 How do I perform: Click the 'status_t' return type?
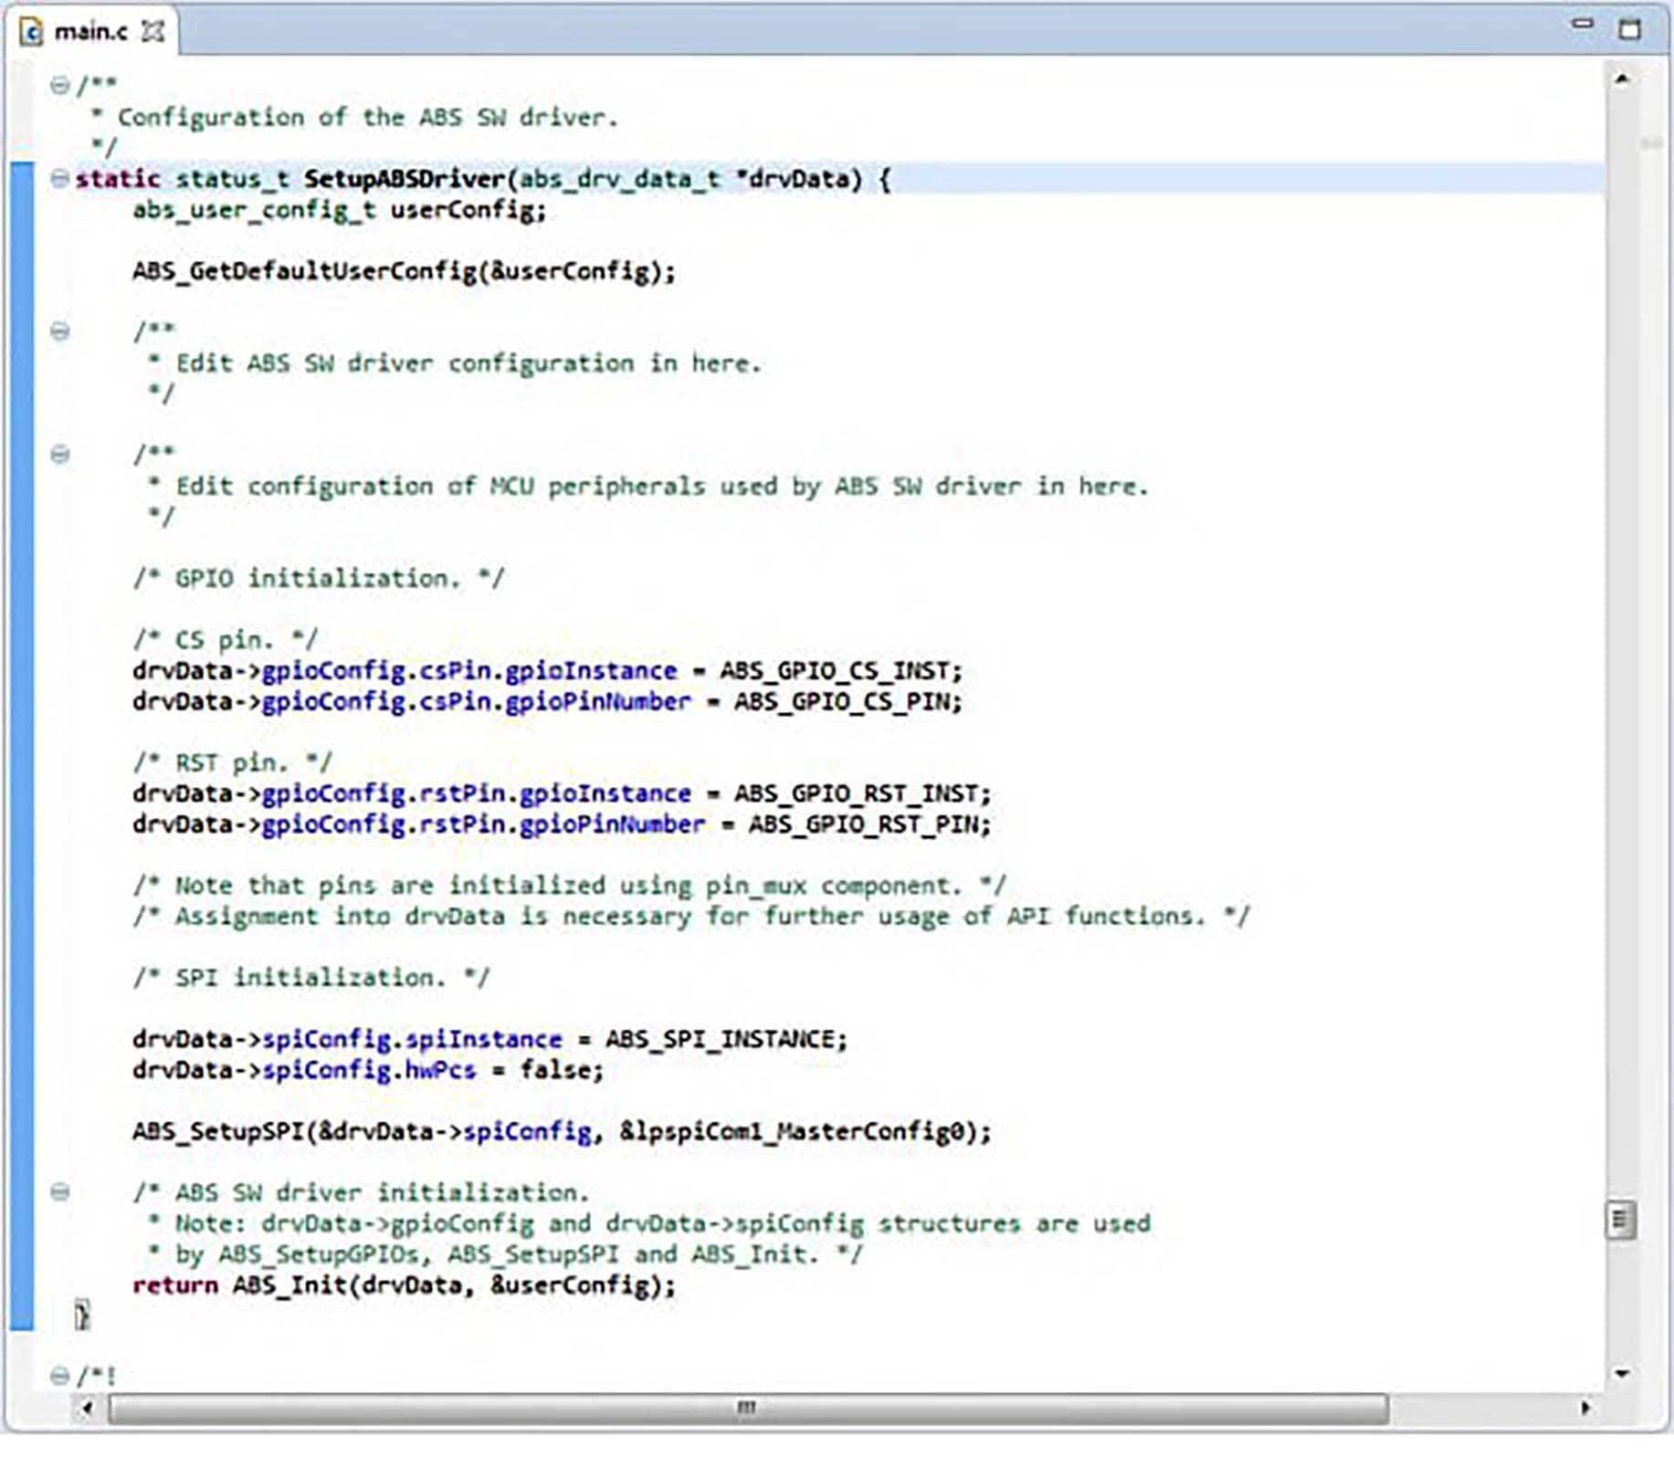click(232, 179)
